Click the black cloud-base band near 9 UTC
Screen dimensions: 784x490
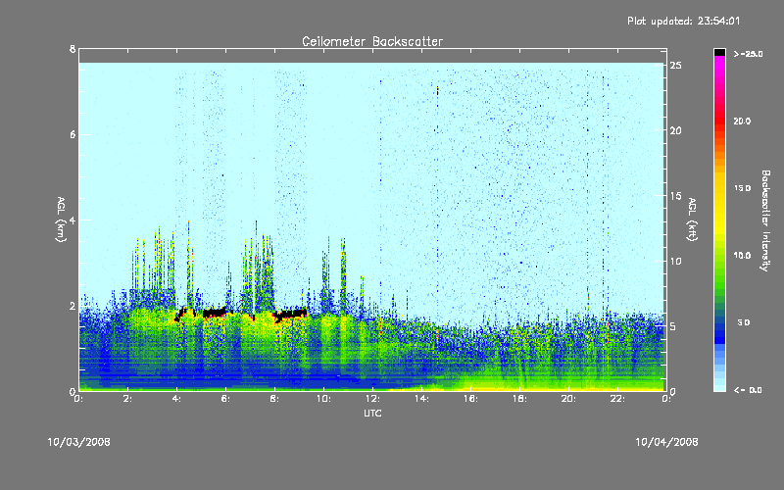click(x=291, y=315)
